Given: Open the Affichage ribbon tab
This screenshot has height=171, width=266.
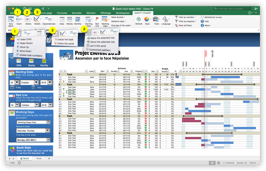Looking at the screenshot, I should coord(105,13).
